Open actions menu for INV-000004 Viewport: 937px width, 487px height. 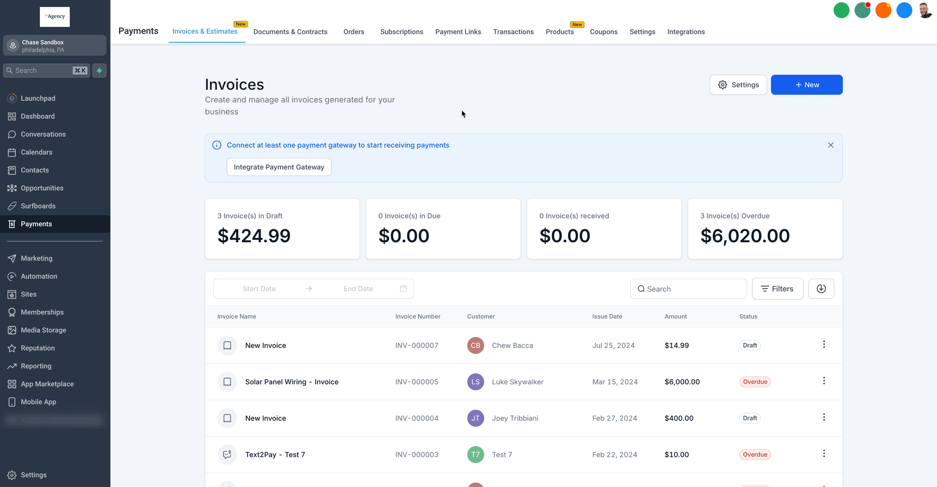(x=824, y=417)
